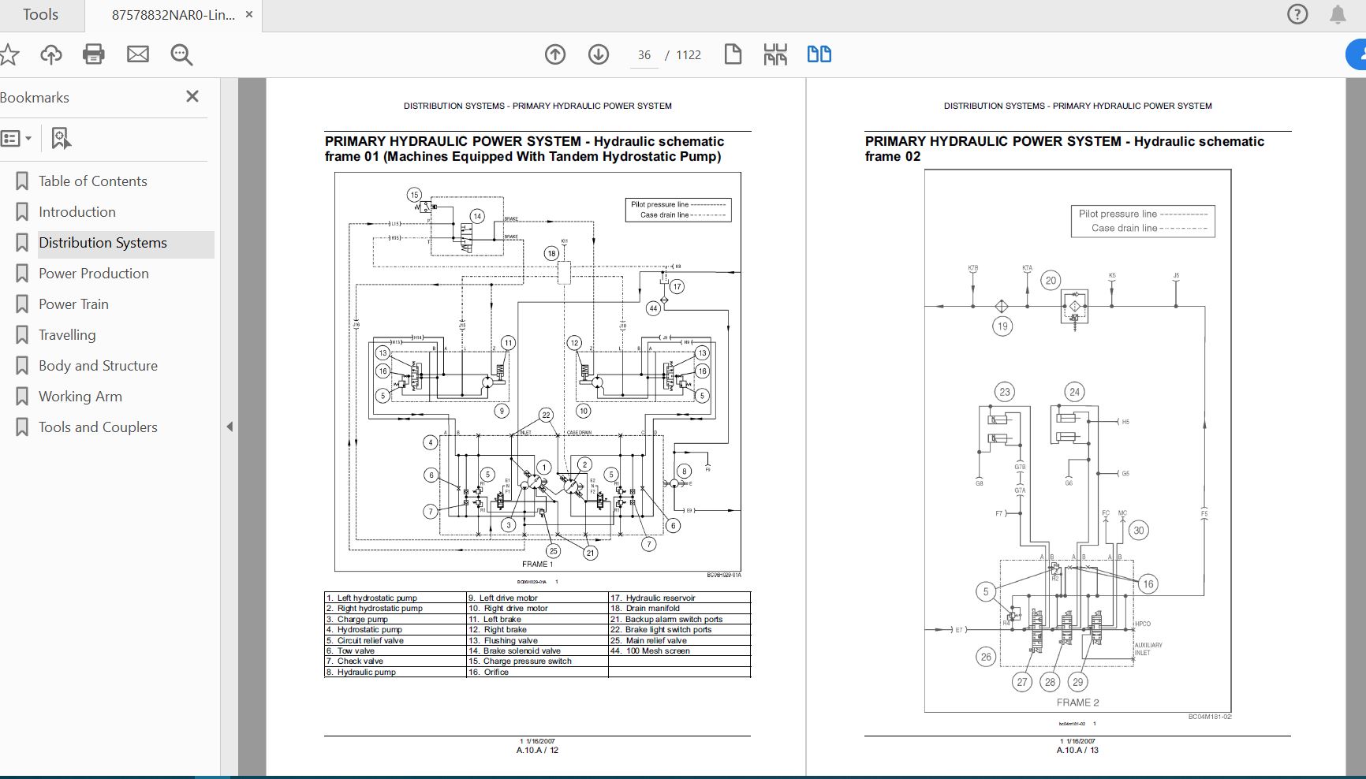Click the star bookmark icon in toolbar
Image resolution: width=1366 pixels, height=779 pixels.
(x=9, y=54)
